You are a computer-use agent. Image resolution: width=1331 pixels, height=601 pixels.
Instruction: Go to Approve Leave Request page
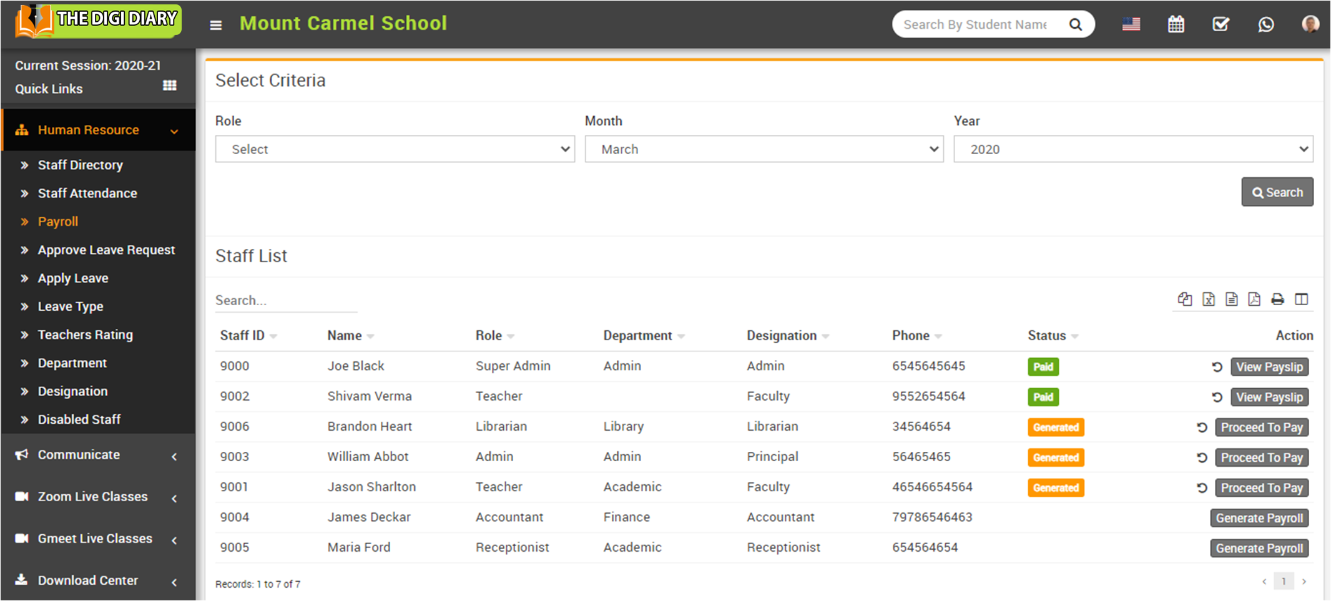point(106,250)
